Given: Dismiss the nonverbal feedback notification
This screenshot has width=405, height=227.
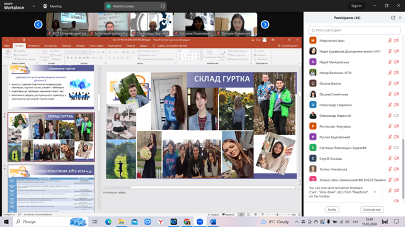Looking at the screenshot, I should click(375, 192).
